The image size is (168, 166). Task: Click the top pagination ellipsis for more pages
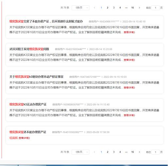click(126, 8)
